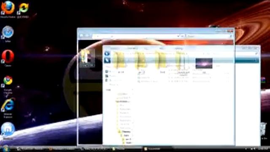The width and height of the screenshot is (270, 152).
Task: Select the galaxy picture thumbnail
Action: 204,63
